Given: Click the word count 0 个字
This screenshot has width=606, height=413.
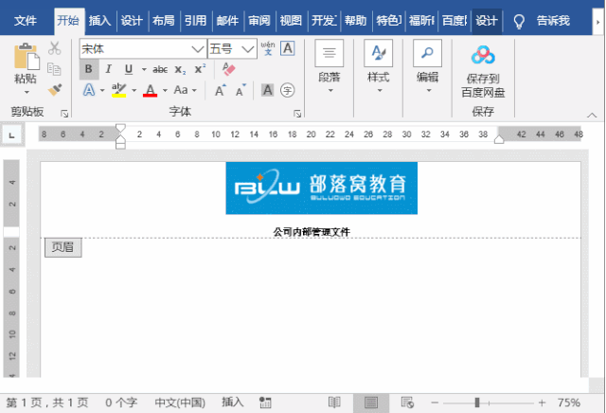Looking at the screenshot, I should pyautogui.click(x=121, y=403).
